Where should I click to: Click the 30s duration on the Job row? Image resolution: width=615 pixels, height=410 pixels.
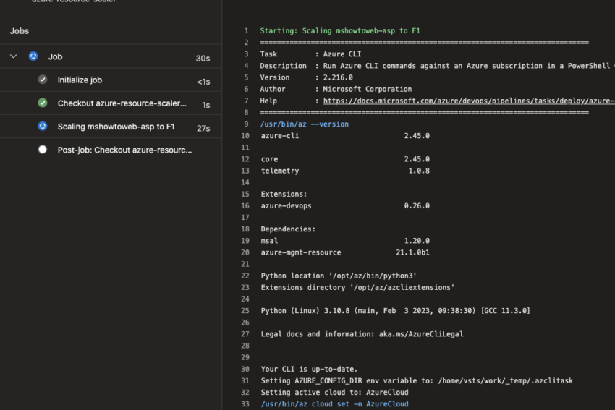pos(203,58)
